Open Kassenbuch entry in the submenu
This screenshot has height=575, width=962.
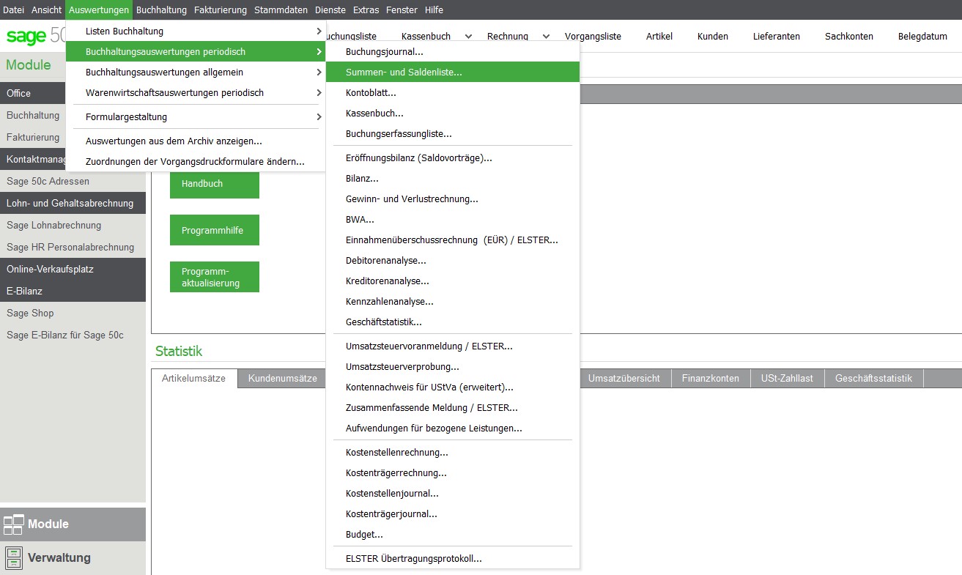click(453, 114)
